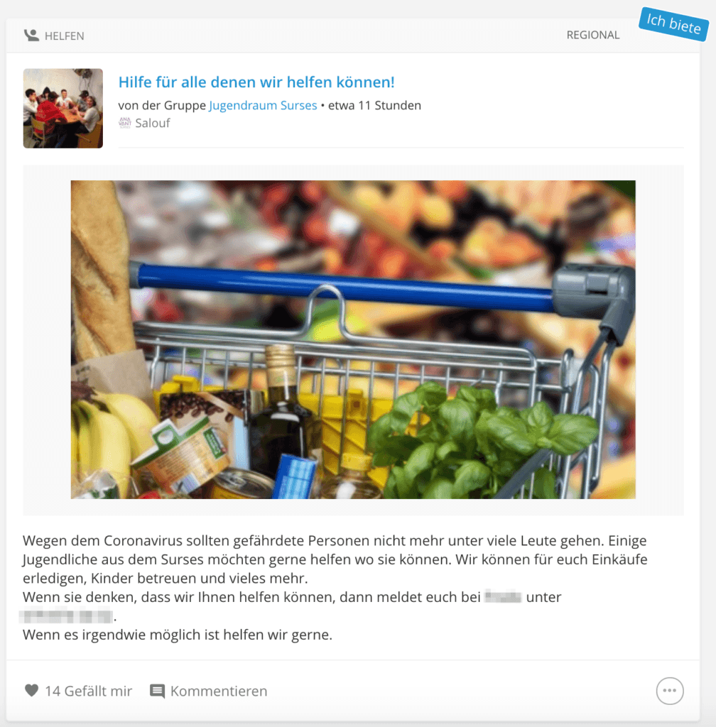Click the Salouf location label
This screenshot has width=716, height=727.
[x=153, y=123]
